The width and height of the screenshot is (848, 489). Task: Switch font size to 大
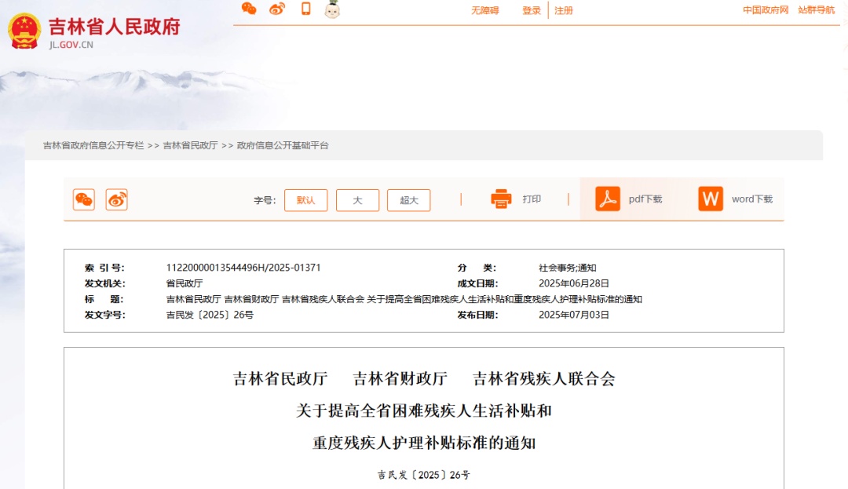coord(357,200)
